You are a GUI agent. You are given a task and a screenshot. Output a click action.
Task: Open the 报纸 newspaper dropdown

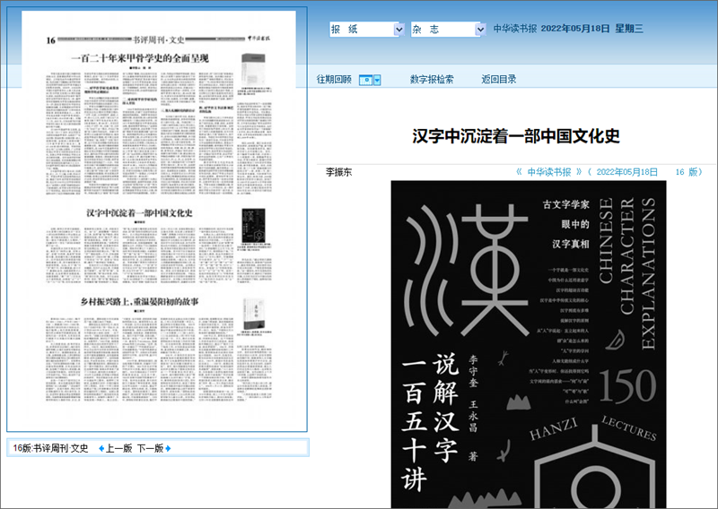[367, 30]
